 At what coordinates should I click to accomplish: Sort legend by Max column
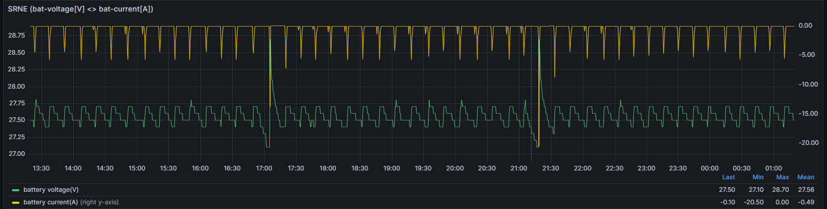pyautogui.click(x=783, y=177)
